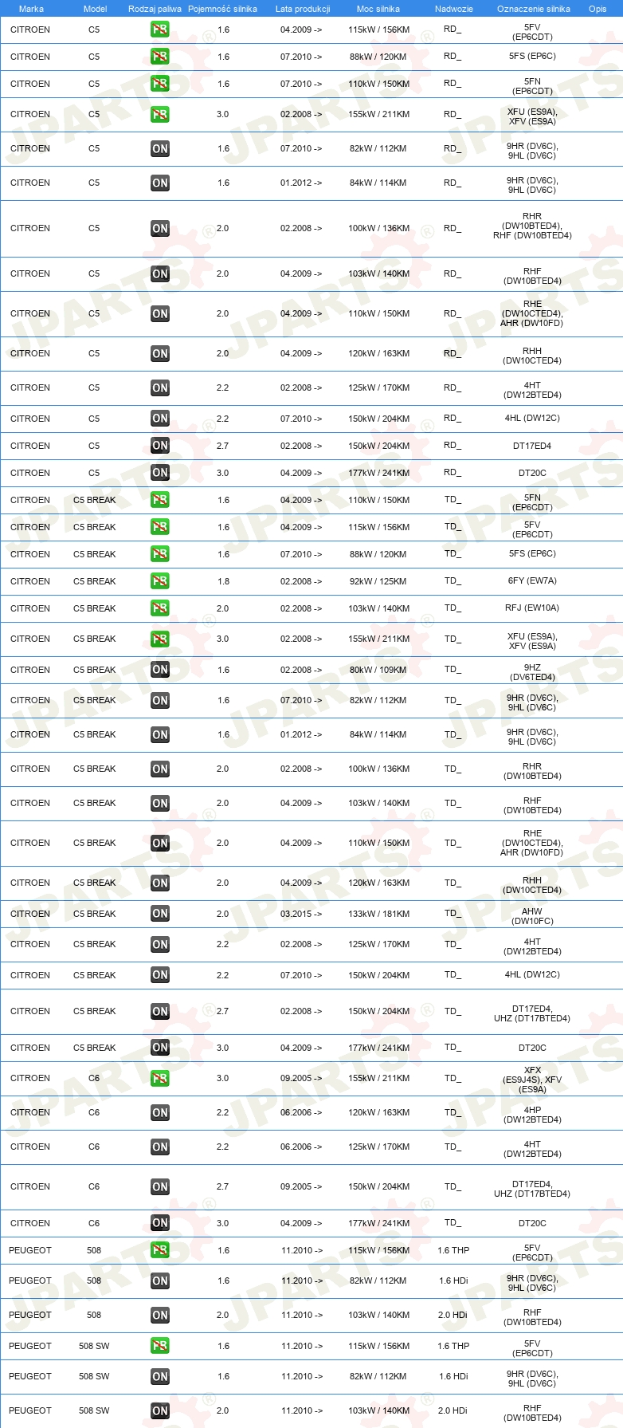Viewport: 623px width, 1428px height.
Task: Click ON icon in Citroen C6 DT20C row
Action: coord(160,1223)
